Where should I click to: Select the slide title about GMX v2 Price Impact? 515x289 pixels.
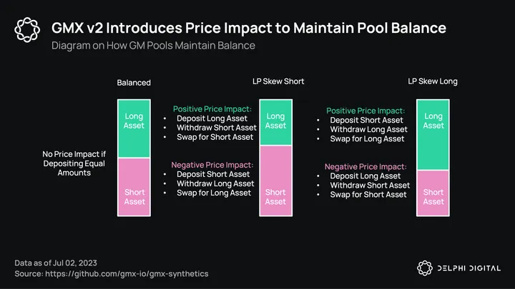coord(249,28)
